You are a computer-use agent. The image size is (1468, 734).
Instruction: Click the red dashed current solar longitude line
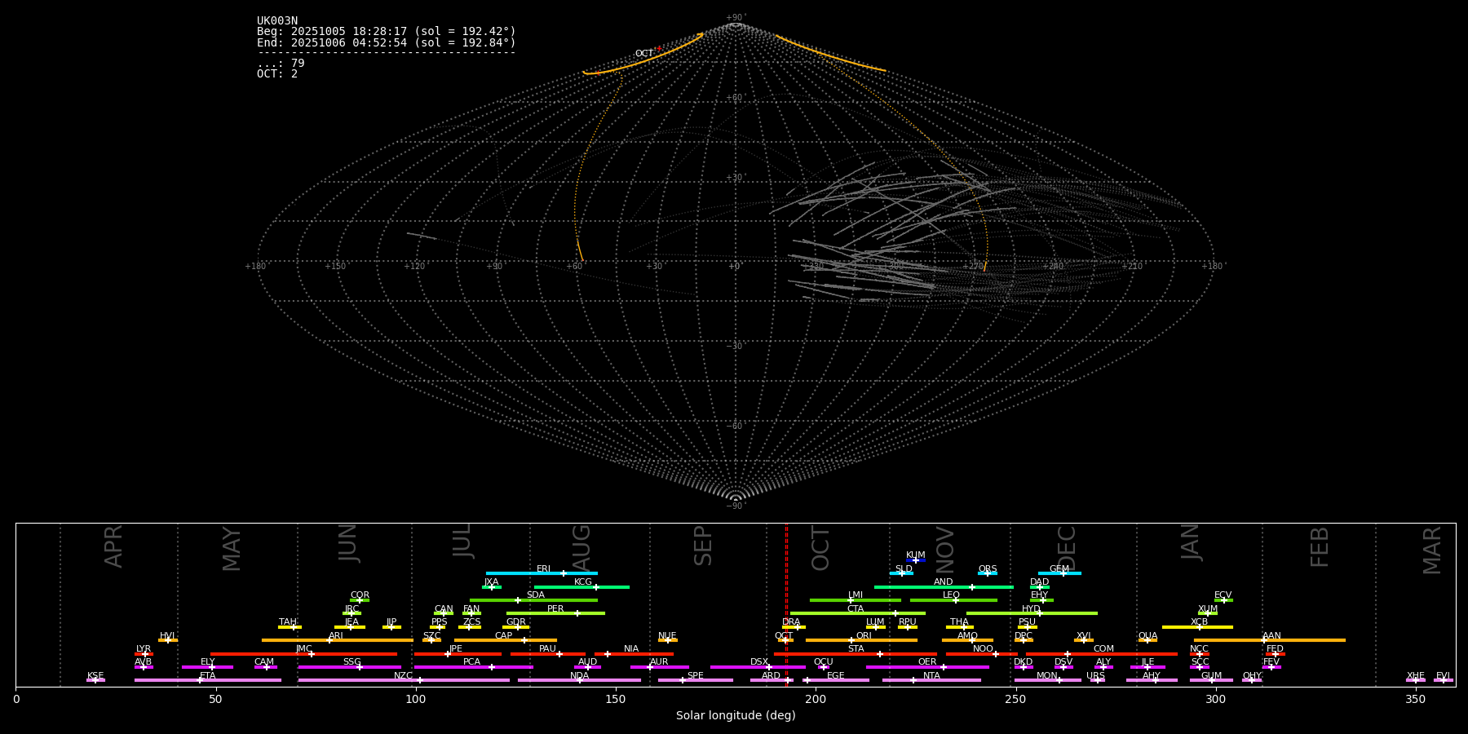point(786,604)
